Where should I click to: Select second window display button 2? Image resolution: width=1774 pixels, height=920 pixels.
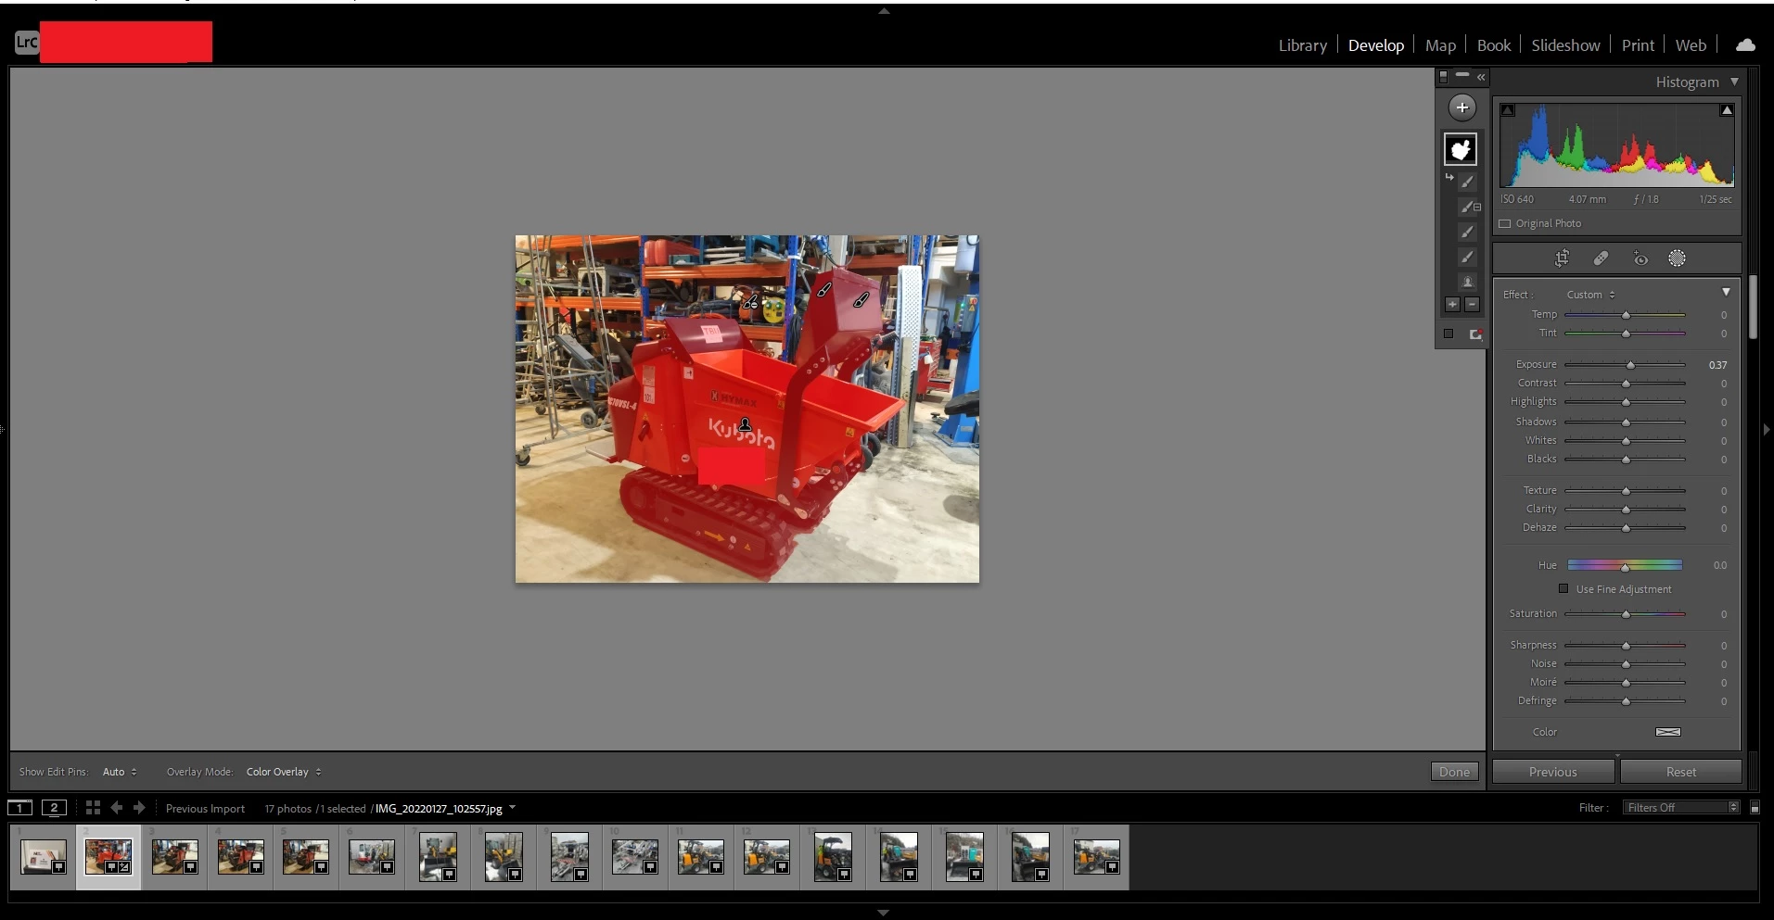(54, 808)
